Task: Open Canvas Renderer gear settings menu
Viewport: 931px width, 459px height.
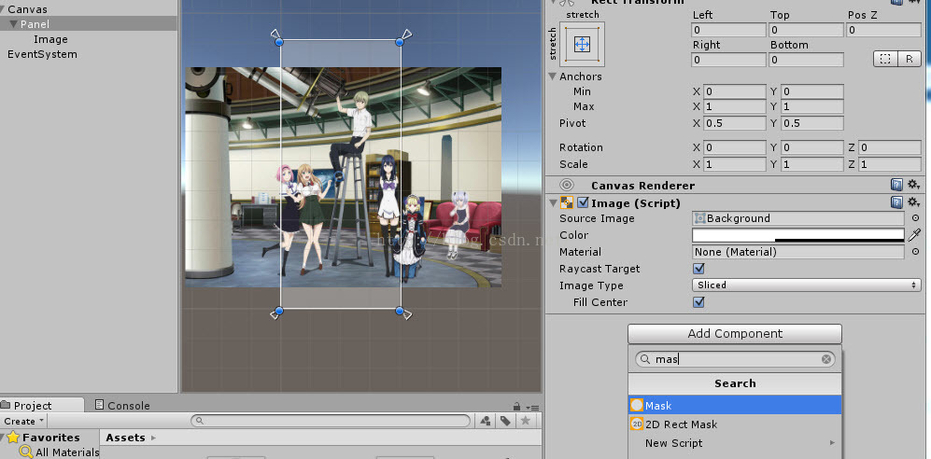Action: (913, 185)
